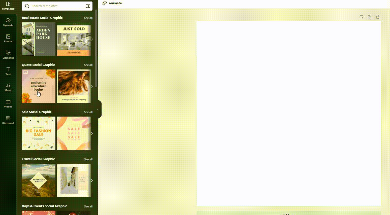Click the Animate circle icon

(105, 3)
